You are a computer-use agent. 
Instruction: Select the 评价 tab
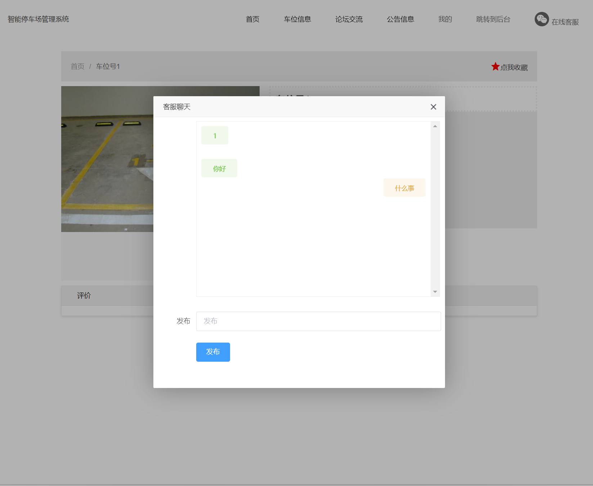point(84,296)
